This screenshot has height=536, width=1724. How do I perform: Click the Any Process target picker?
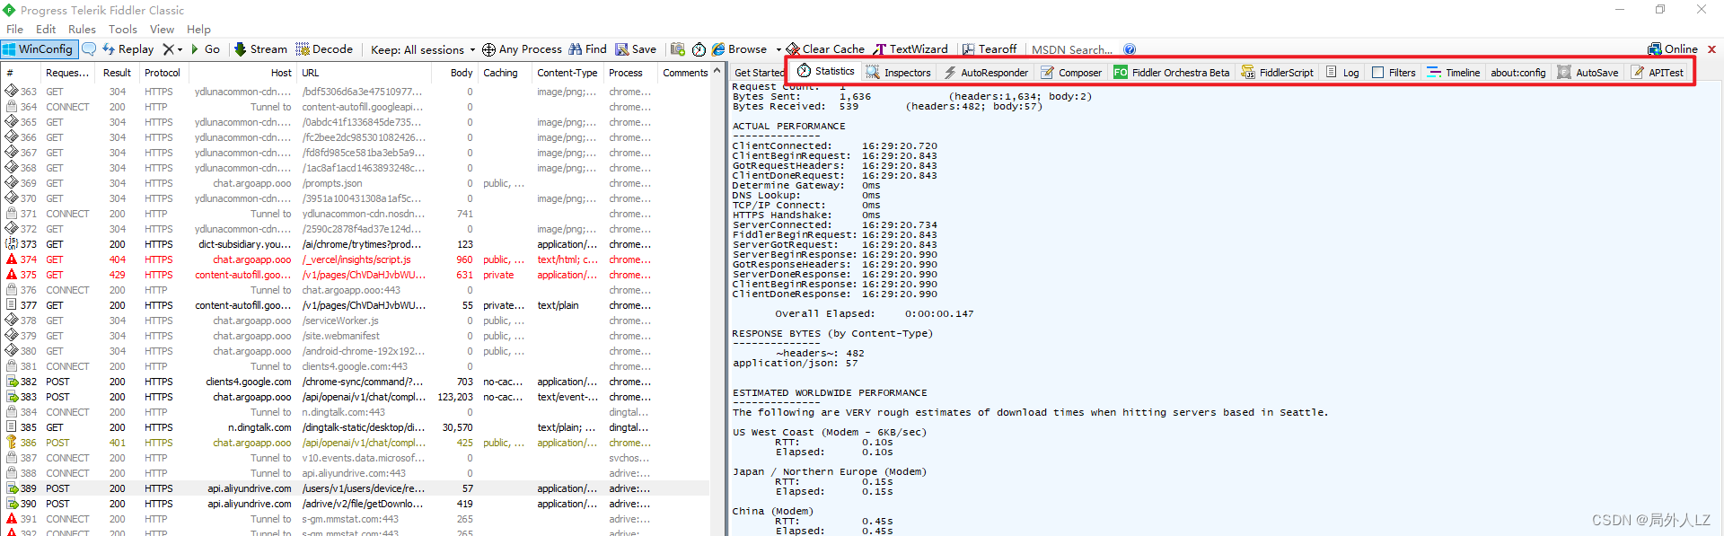pyautogui.click(x=522, y=49)
